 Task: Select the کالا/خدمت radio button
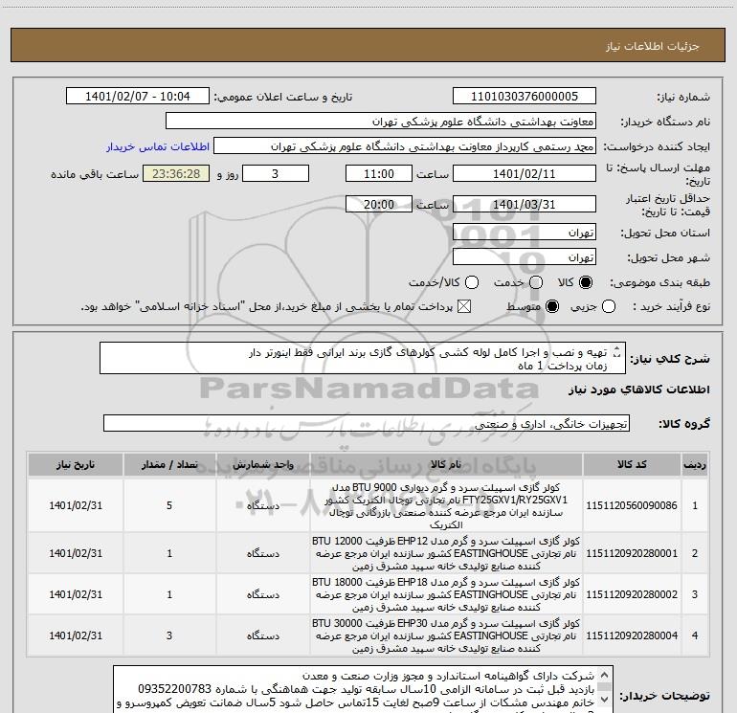click(472, 282)
